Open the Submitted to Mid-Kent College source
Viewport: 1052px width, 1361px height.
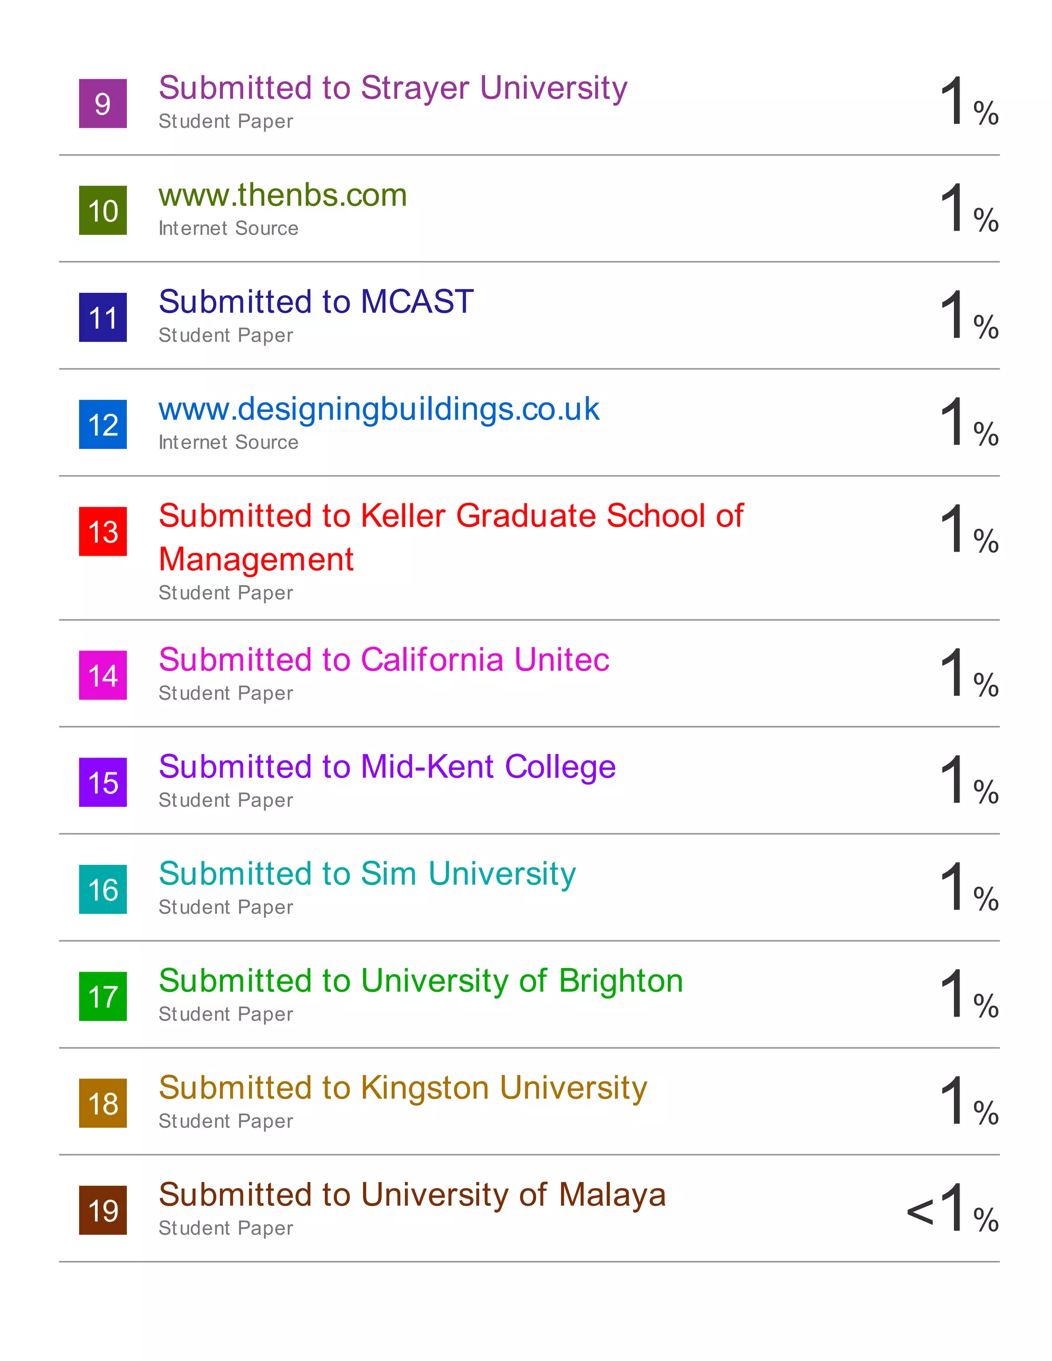(x=387, y=767)
